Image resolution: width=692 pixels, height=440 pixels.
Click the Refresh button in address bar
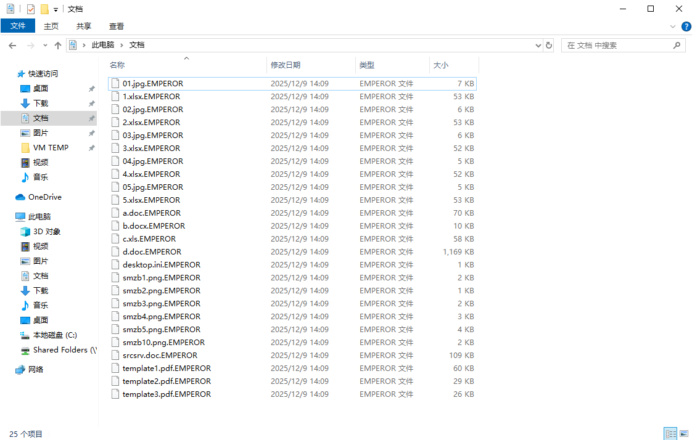(549, 46)
